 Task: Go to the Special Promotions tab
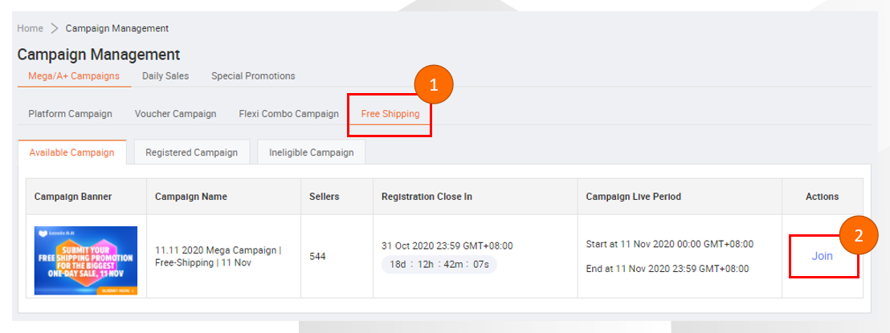point(253,76)
